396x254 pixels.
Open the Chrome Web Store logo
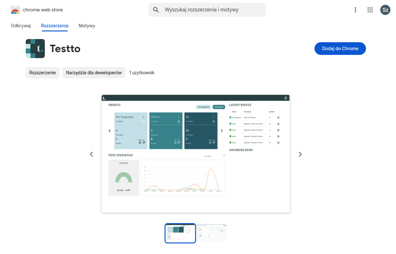[x=15, y=10]
